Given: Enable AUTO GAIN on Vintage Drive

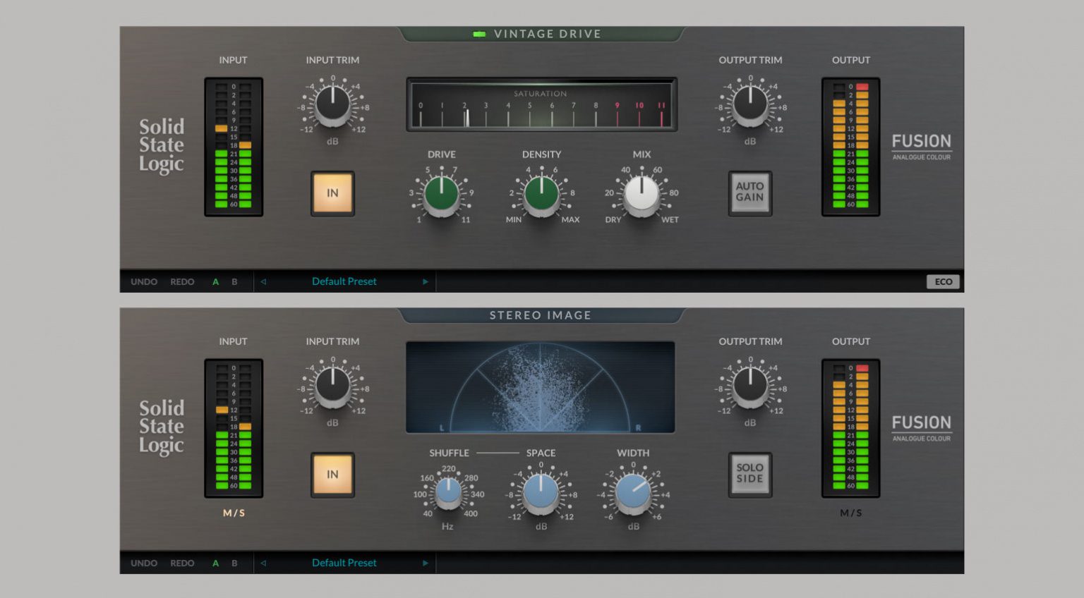Looking at the screenshot, I should 749,193.
